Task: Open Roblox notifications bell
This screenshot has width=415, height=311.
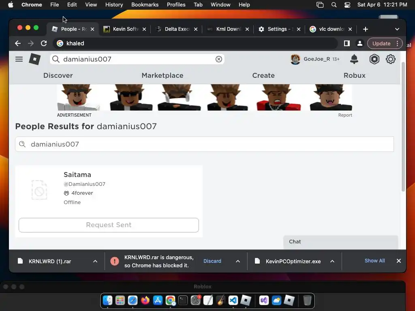Action: (x=354, y=59)
